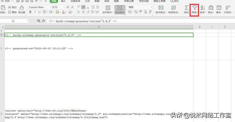Screen dimensions: 235x122
Task: Open Rows and Columns (行和列) button
Action: 228,10
